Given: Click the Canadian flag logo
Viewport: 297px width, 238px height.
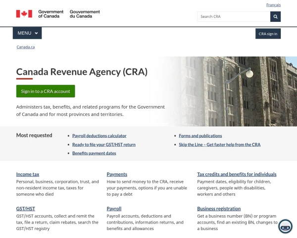Looking at the screenshot, I should [x=24, y=14].
